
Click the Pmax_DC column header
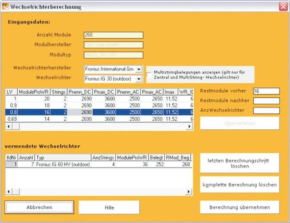pyautogui.click(x=104, y=92)
